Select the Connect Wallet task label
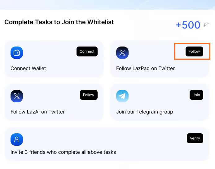This screenshot has height=169, width=215. pos(28,68)
